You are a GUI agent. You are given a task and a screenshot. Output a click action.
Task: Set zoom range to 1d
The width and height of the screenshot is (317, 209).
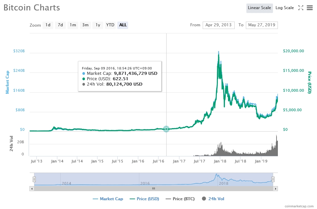(48, 25)
